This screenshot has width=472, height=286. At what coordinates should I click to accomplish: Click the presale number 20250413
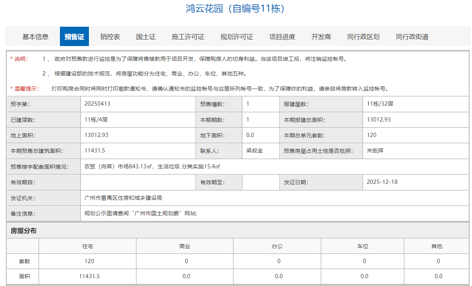95,104
